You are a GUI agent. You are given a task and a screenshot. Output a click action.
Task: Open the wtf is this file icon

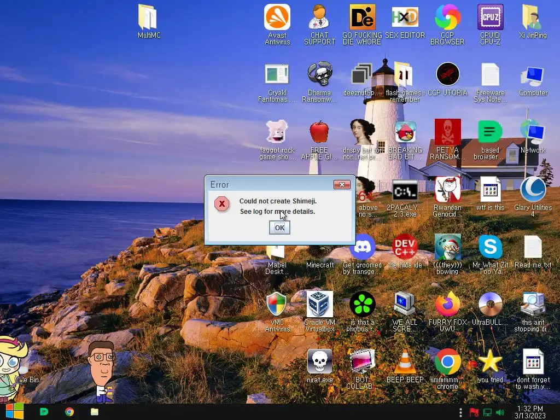tap(491, 189)
